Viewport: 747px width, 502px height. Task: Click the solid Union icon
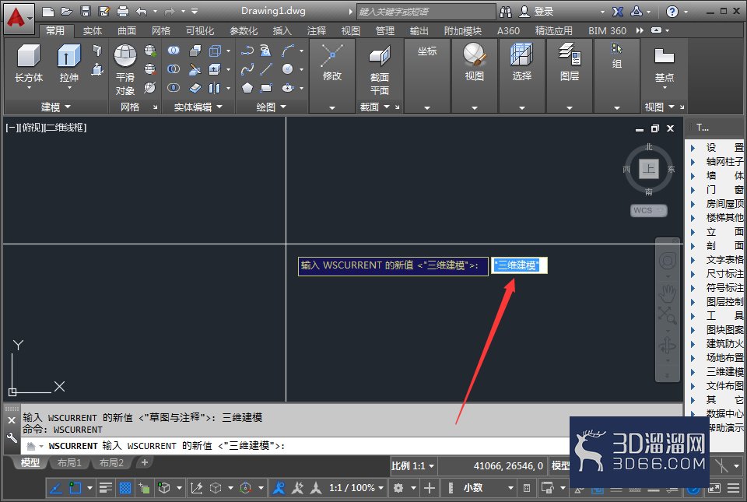(174, 50)
